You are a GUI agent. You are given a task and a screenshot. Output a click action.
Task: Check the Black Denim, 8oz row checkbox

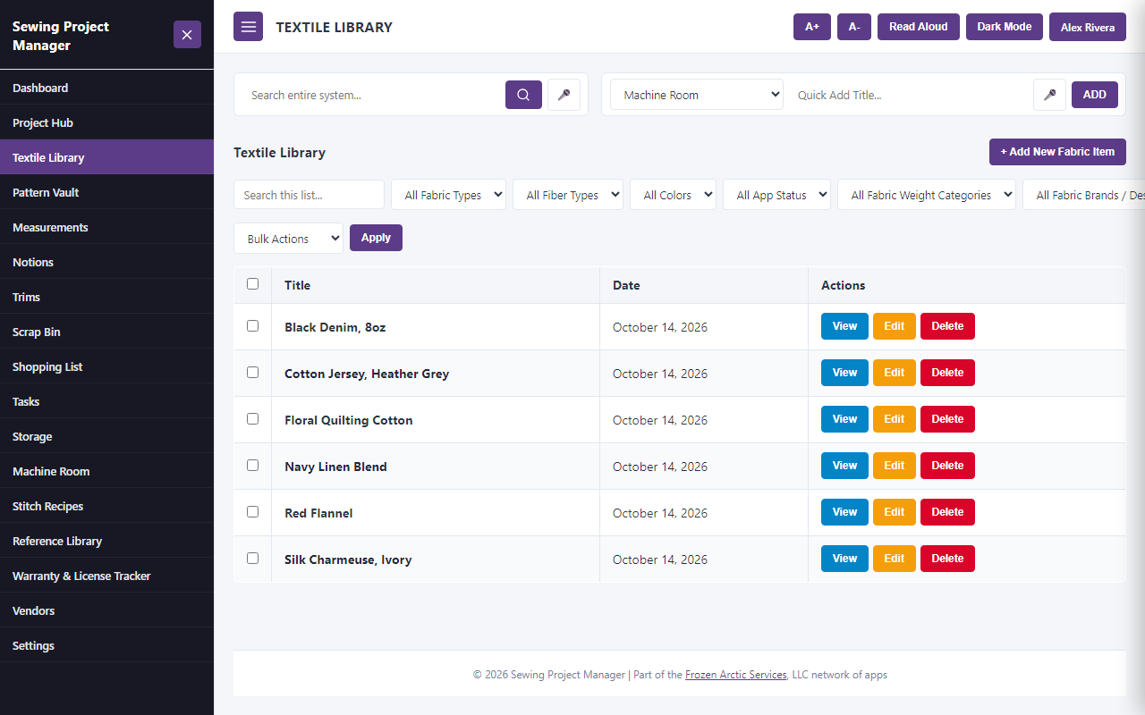(x=252, y=326)
